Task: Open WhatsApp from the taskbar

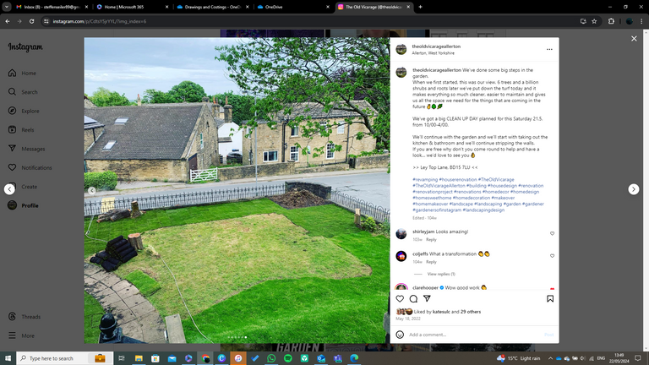Action: (271, 358)
